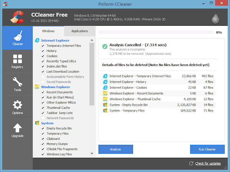This screenshot has height=172, width=230.
Task: Enable Network Passwords checkbox
Action: pyautogui.click(x=43, y=118)
